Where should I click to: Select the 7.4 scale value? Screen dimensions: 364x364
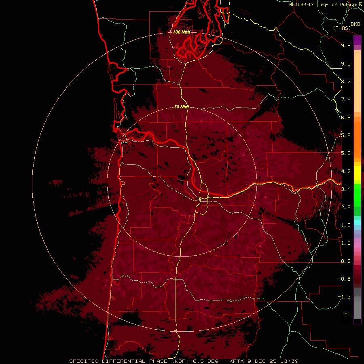346,99
